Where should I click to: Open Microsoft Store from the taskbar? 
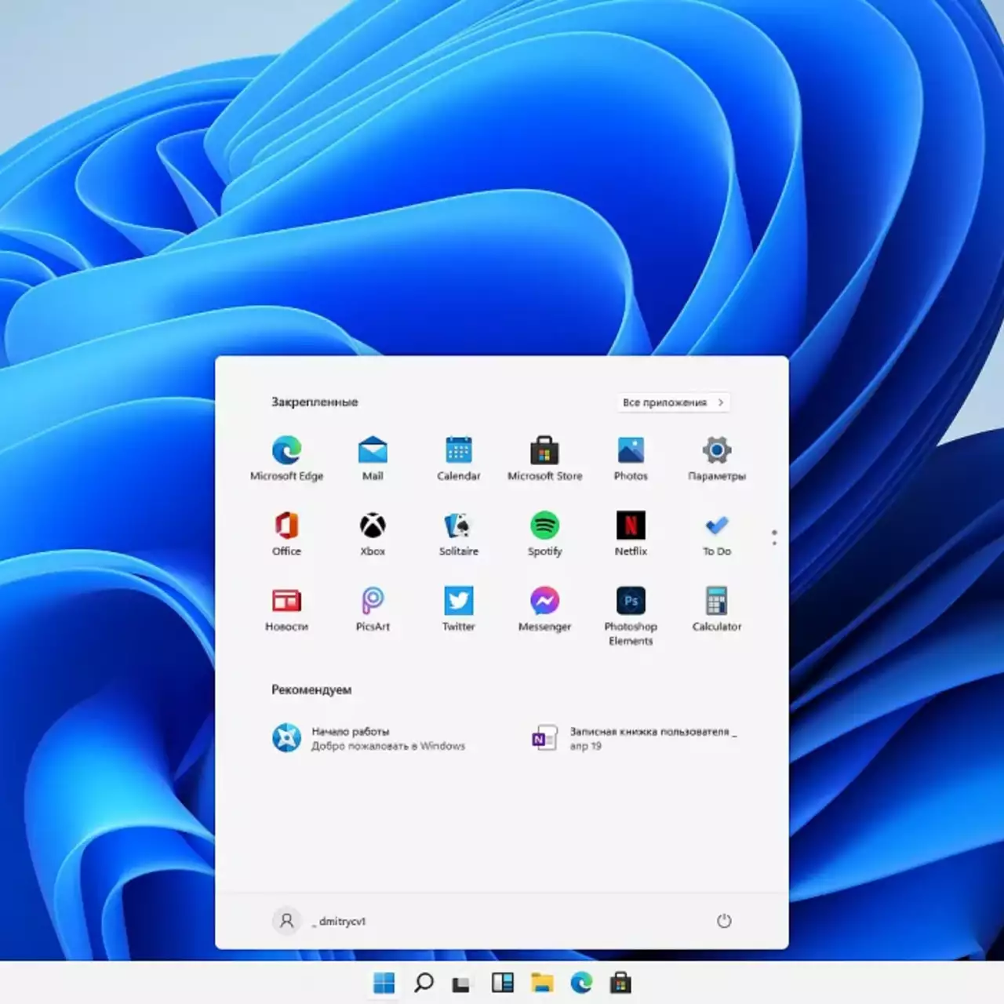tap(620, 982)
